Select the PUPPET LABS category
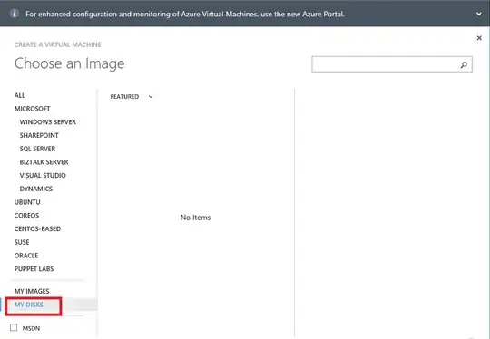 [34, 269]
